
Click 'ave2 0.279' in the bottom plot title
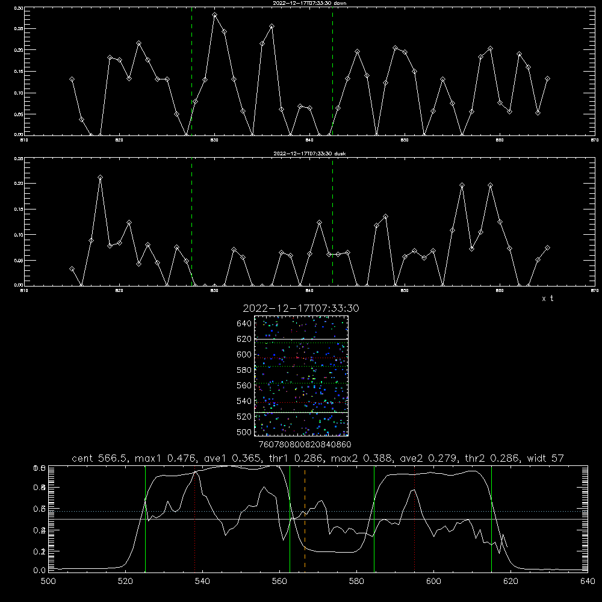(x=428, y=458)
